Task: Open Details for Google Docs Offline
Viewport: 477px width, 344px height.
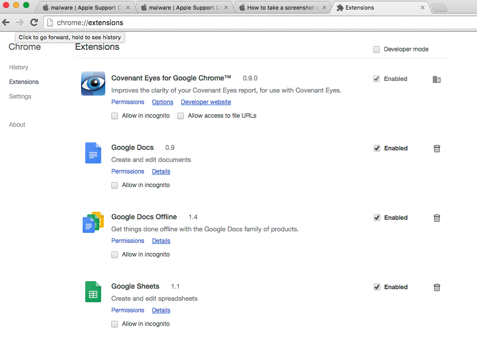Action: click(x=161, y=241)
